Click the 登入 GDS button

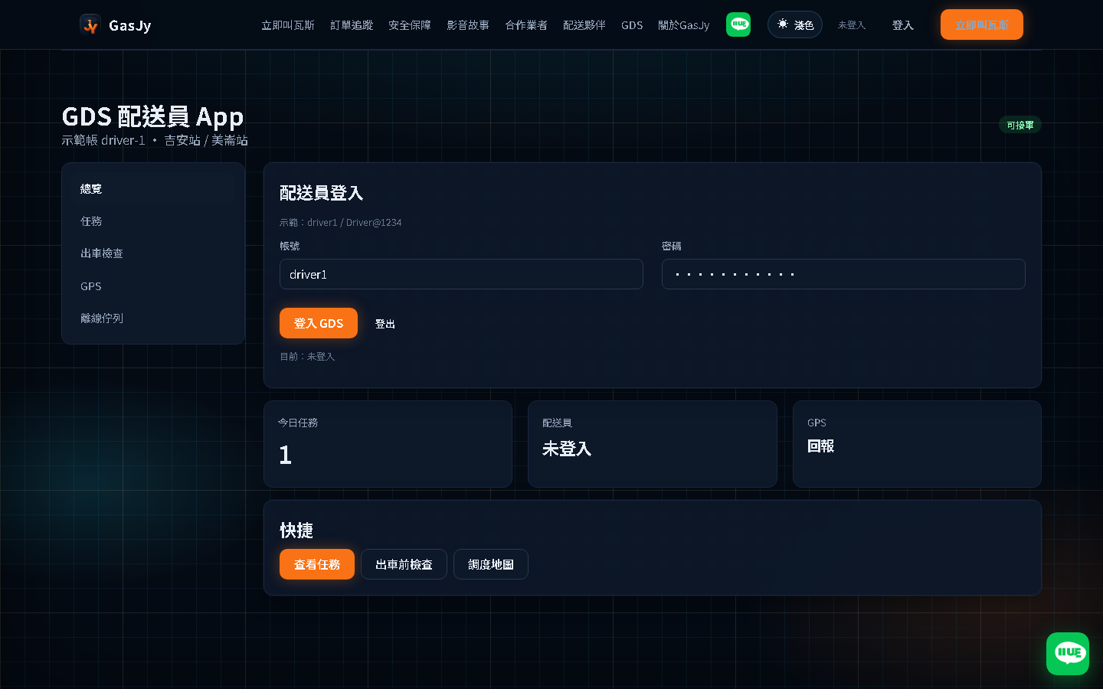[319, 323]
